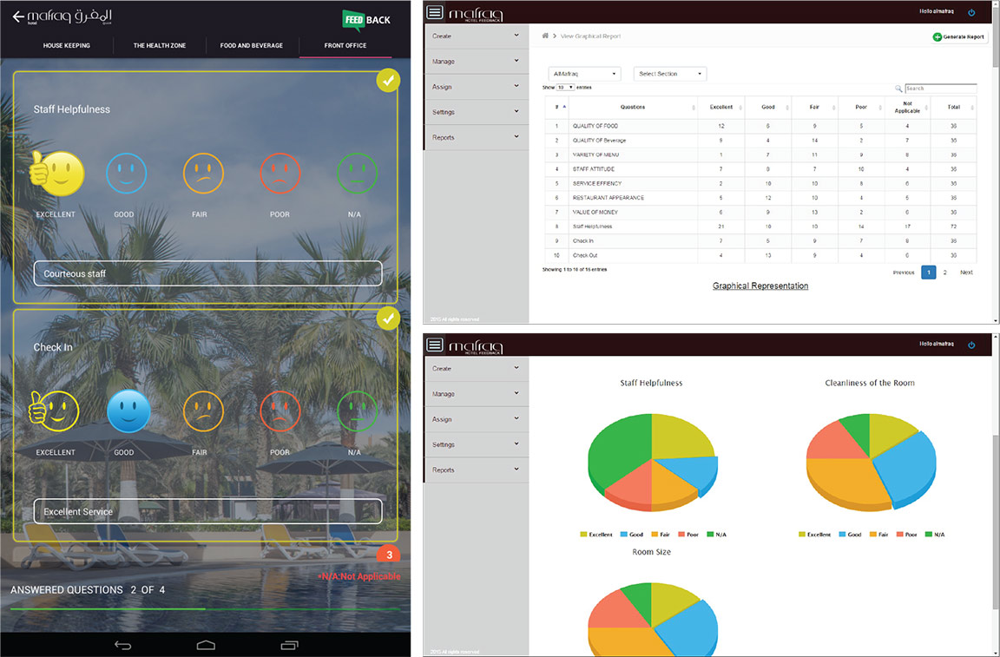The width and height of the screenshot is (1000, 657).
Task: Click the Search field above the table
Action: pos(941,89)
